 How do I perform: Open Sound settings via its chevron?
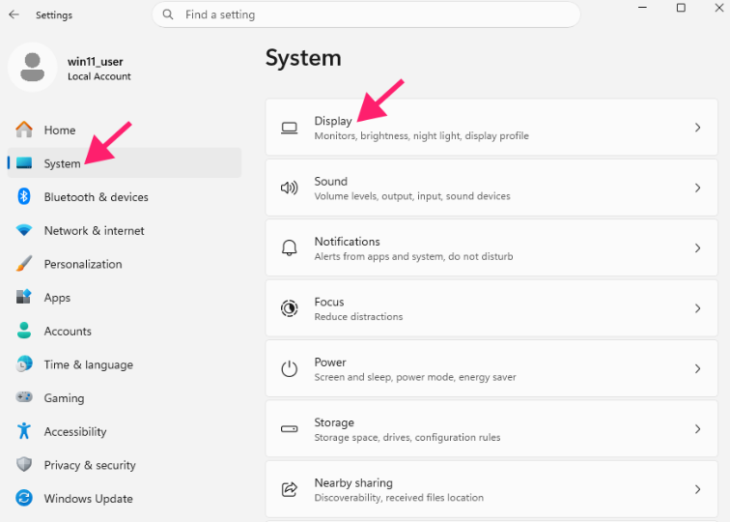(697, 188)
